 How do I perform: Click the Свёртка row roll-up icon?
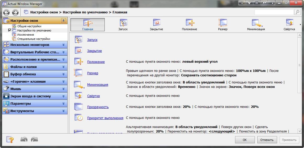79,95
